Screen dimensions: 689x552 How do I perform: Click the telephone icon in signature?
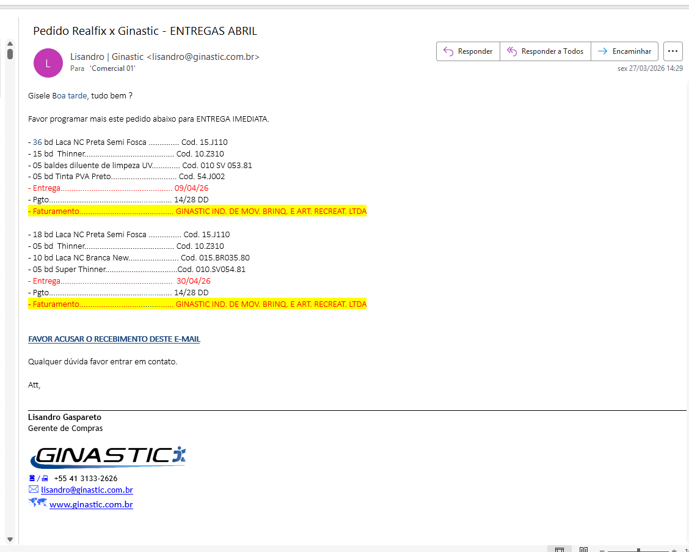coord(32,478)
